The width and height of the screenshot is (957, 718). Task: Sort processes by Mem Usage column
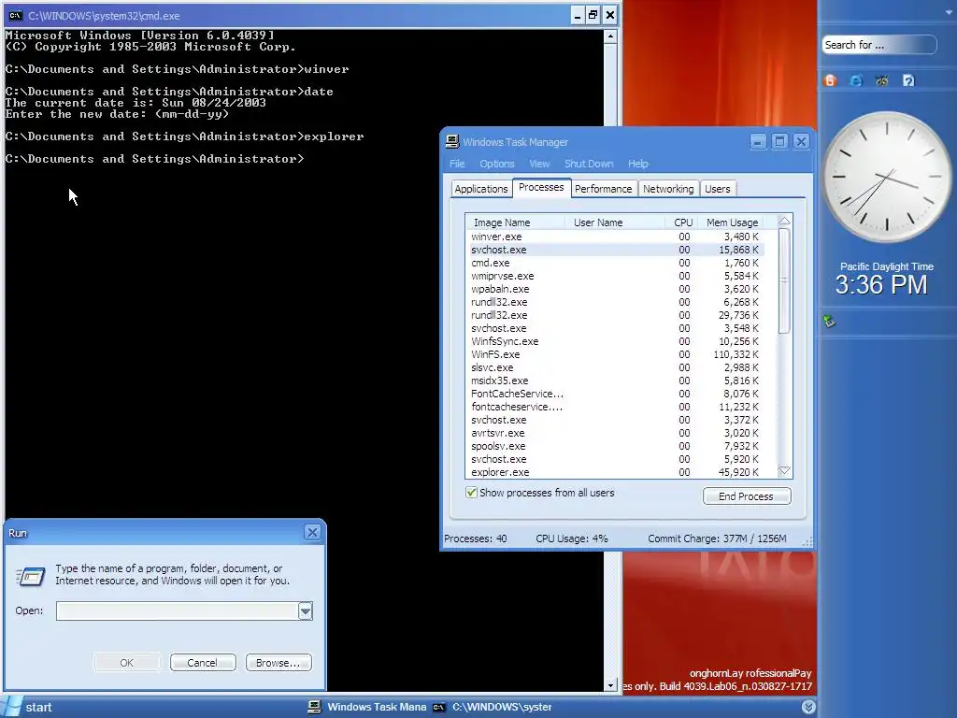[x=731, y=223]
